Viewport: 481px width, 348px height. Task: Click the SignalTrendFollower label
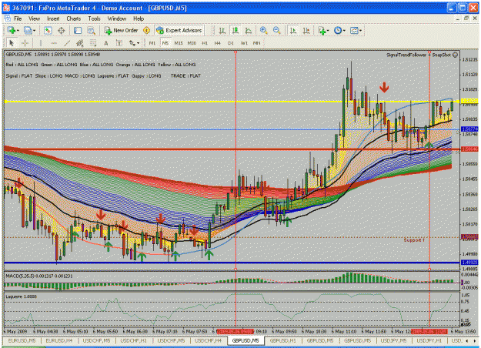[x=406, y=55]
